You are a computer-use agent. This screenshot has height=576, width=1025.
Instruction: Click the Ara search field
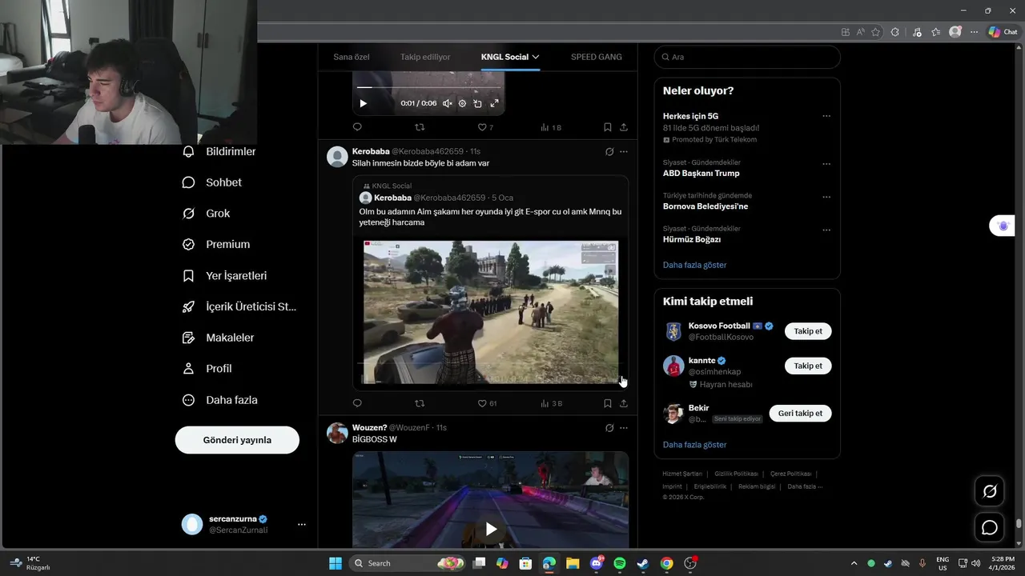(747, 57)
